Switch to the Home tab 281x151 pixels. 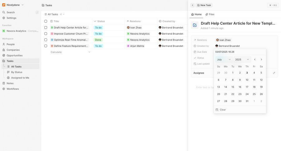(196, 14)
